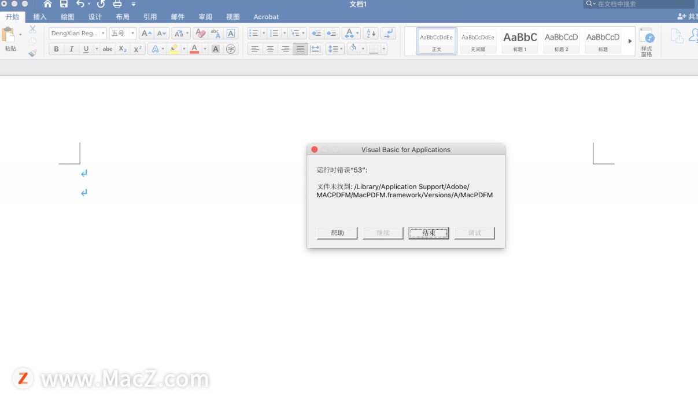Save the document with the floppy disk icon
Viewport: 698px width, 394px height.
tap(64, 4)
